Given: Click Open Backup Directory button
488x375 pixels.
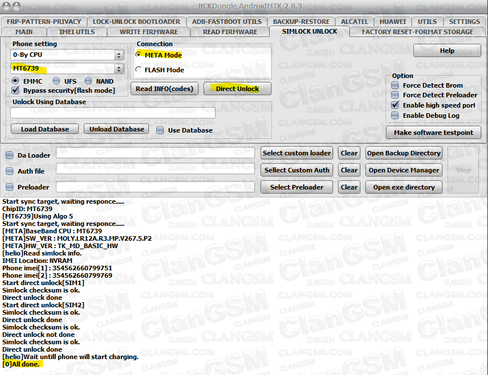Looking at the screenshot, I should pos(404,153).
